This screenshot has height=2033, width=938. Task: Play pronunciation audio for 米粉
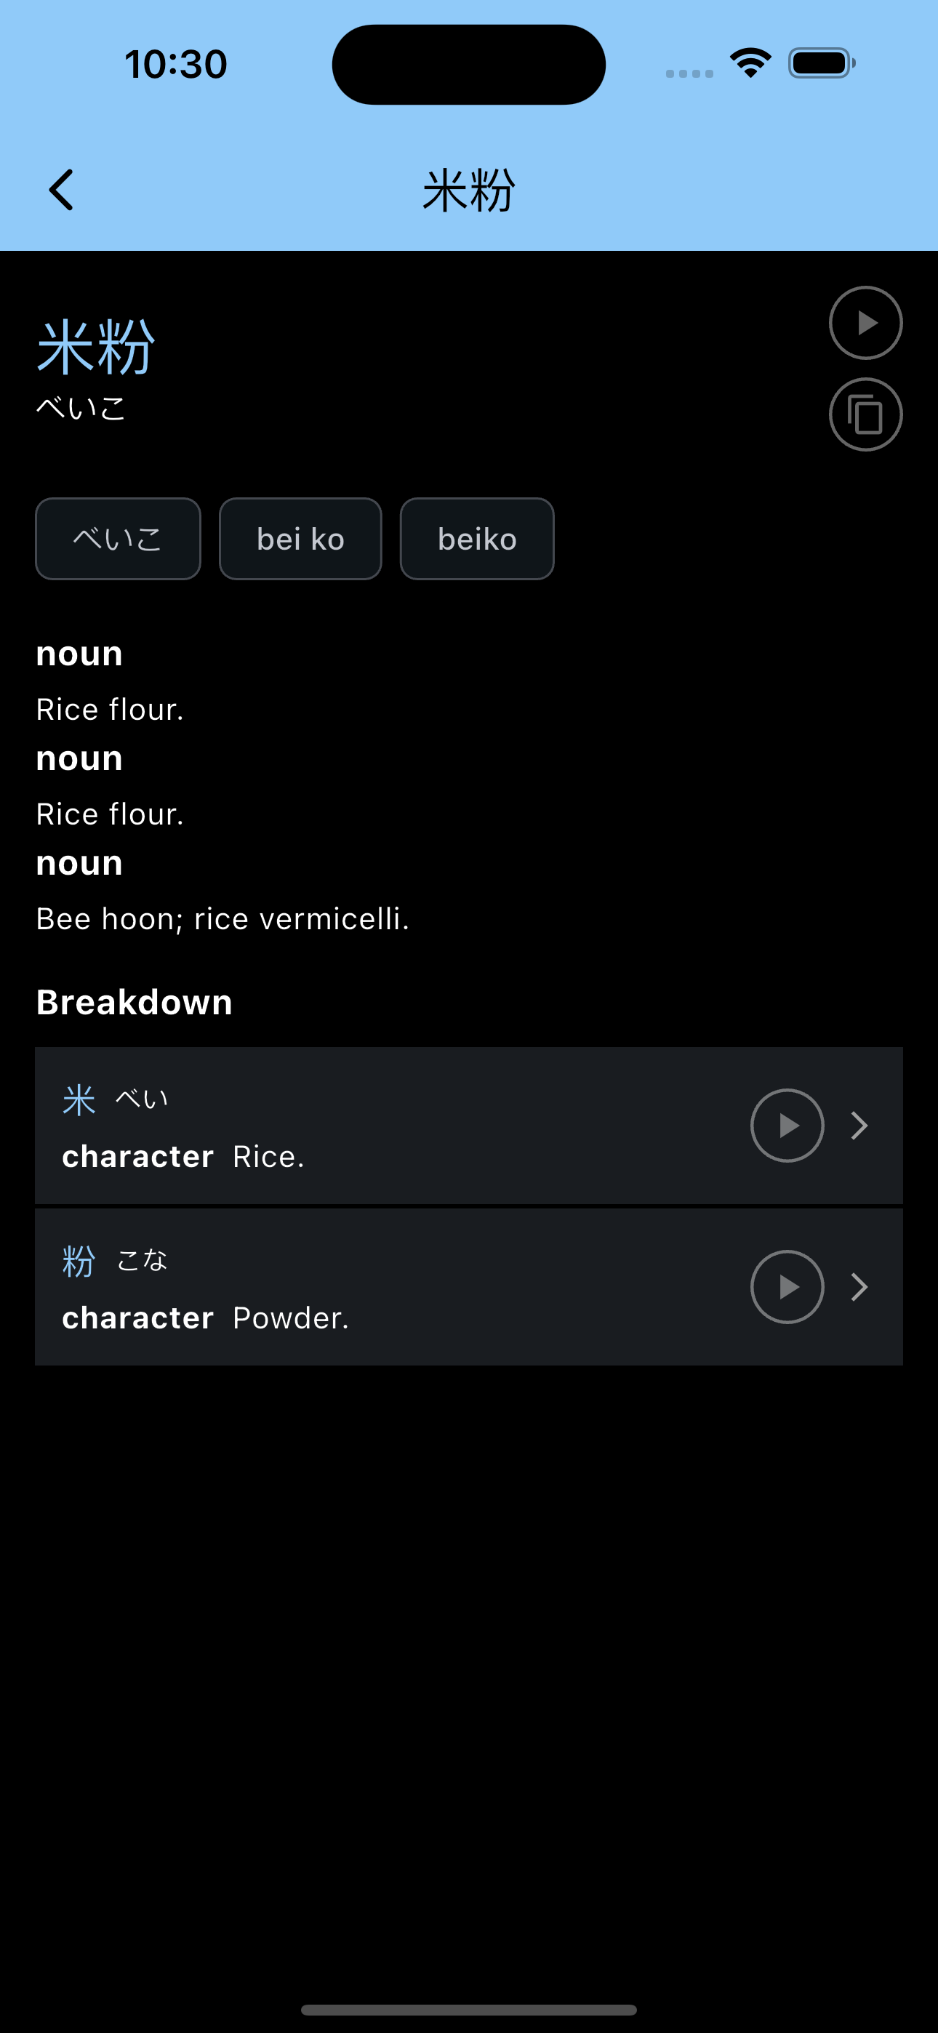865,323
